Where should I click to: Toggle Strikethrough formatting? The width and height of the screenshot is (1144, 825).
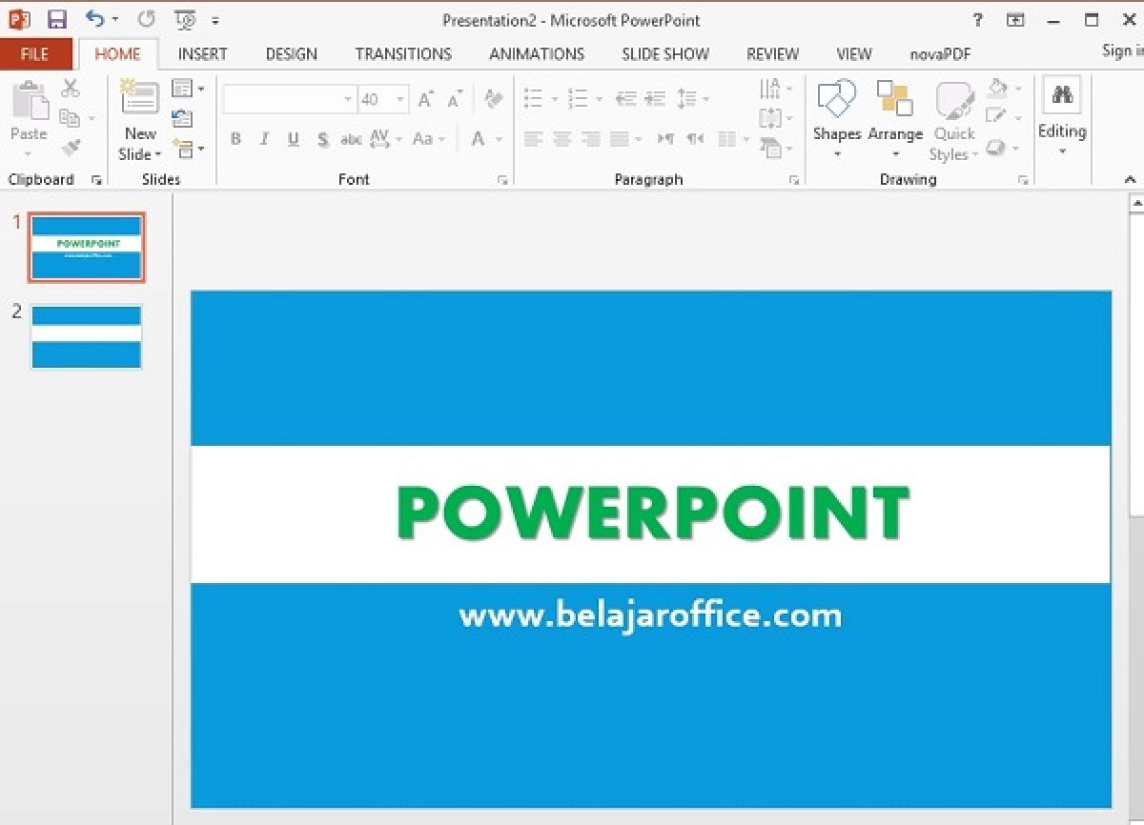click(351, 140)
